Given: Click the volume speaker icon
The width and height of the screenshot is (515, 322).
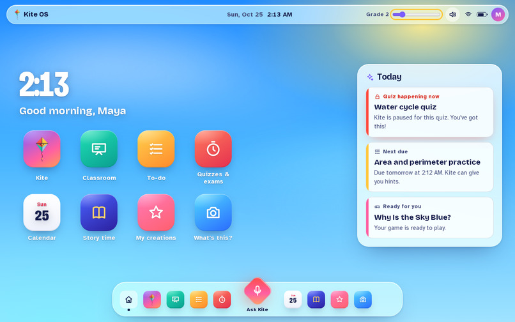Looking at the screenshot, I should coord(452,15).
